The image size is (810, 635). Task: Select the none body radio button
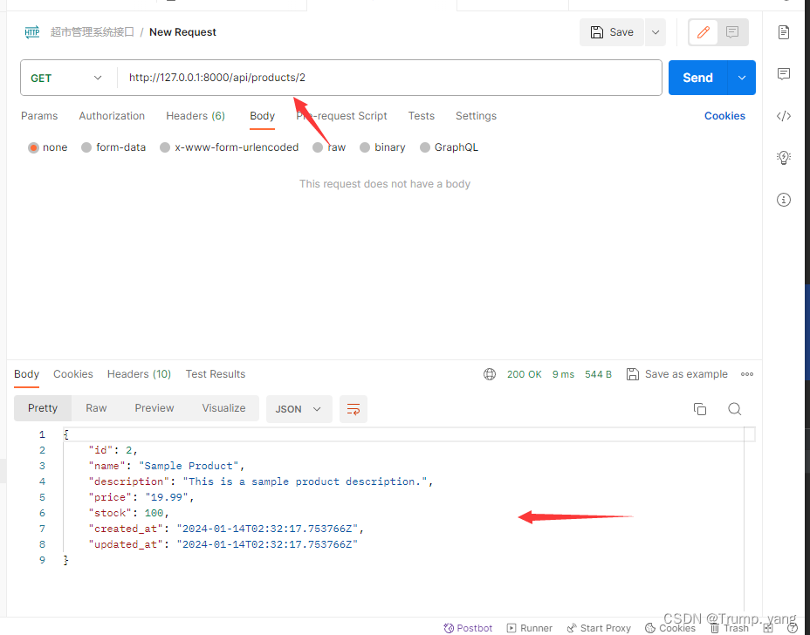33,147
